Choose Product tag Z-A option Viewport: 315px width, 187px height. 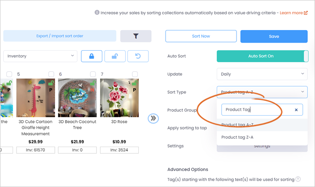pos(262,137)
